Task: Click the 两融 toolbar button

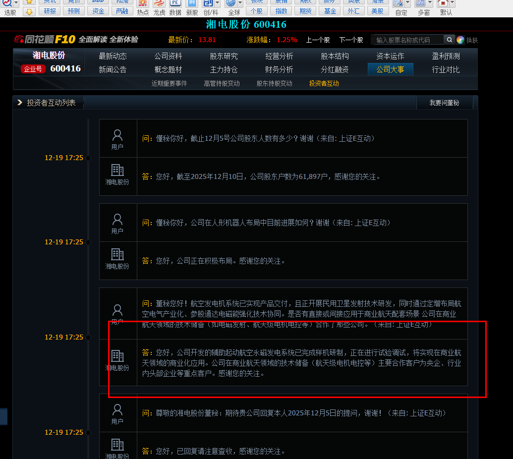Action: coord(122,11)
